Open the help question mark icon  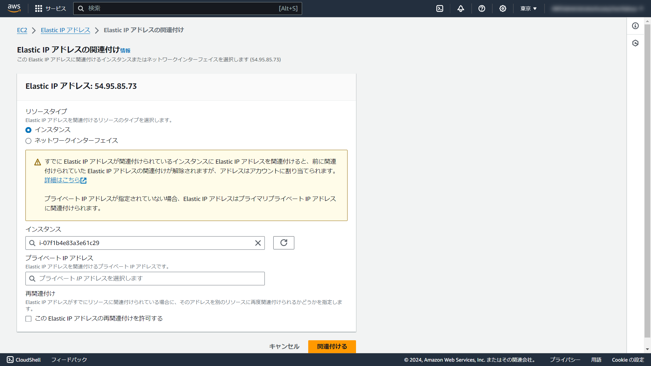[481, 8]
